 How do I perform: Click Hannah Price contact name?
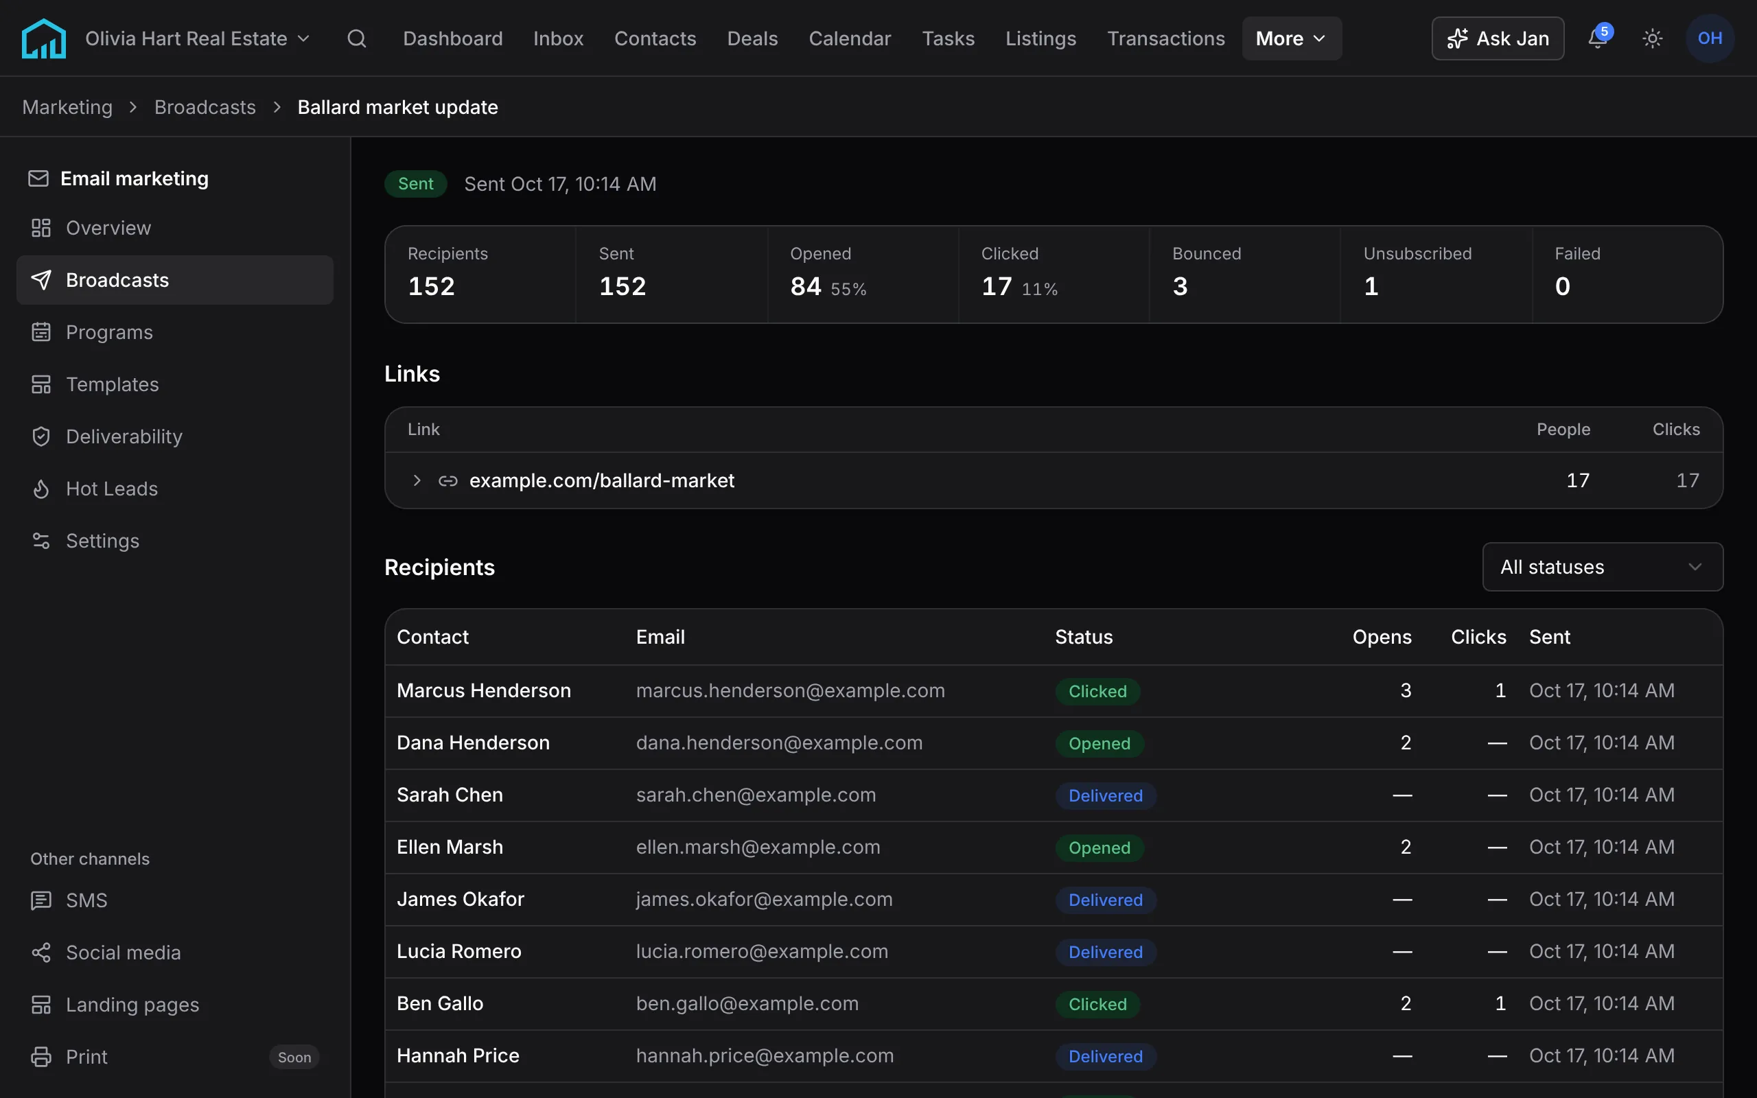click(458, 1056)
